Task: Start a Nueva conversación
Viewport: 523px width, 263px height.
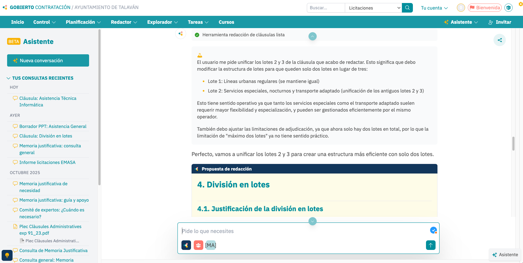Action: pyautogui.click(x=48, y=61)
